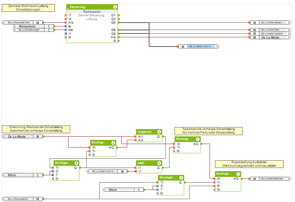Click plus icon on Analogs block with R input

coord(219,190)
